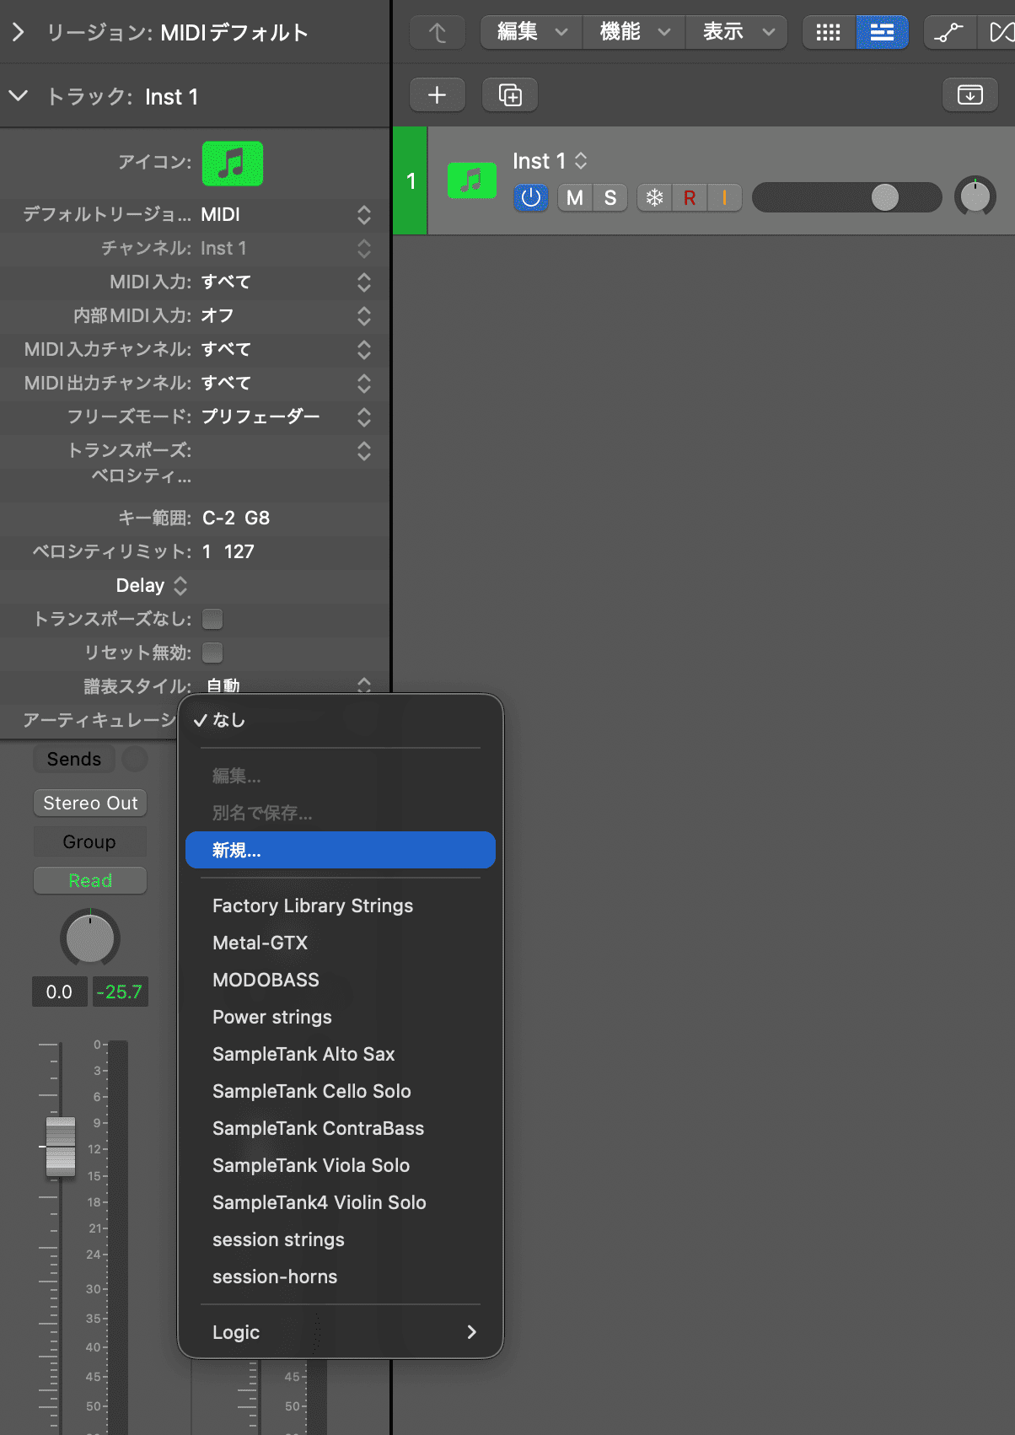Click the -25.7 peak level display
This screenshot has height=1435, width=1015.
pos(120,992)
